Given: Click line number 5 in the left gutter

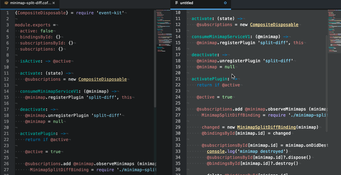Looking at the screenshot, I should point(8,37).
